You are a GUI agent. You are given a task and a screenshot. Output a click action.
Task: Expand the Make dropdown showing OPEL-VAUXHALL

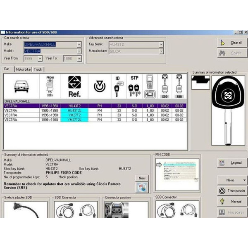(x=79, y=45)
